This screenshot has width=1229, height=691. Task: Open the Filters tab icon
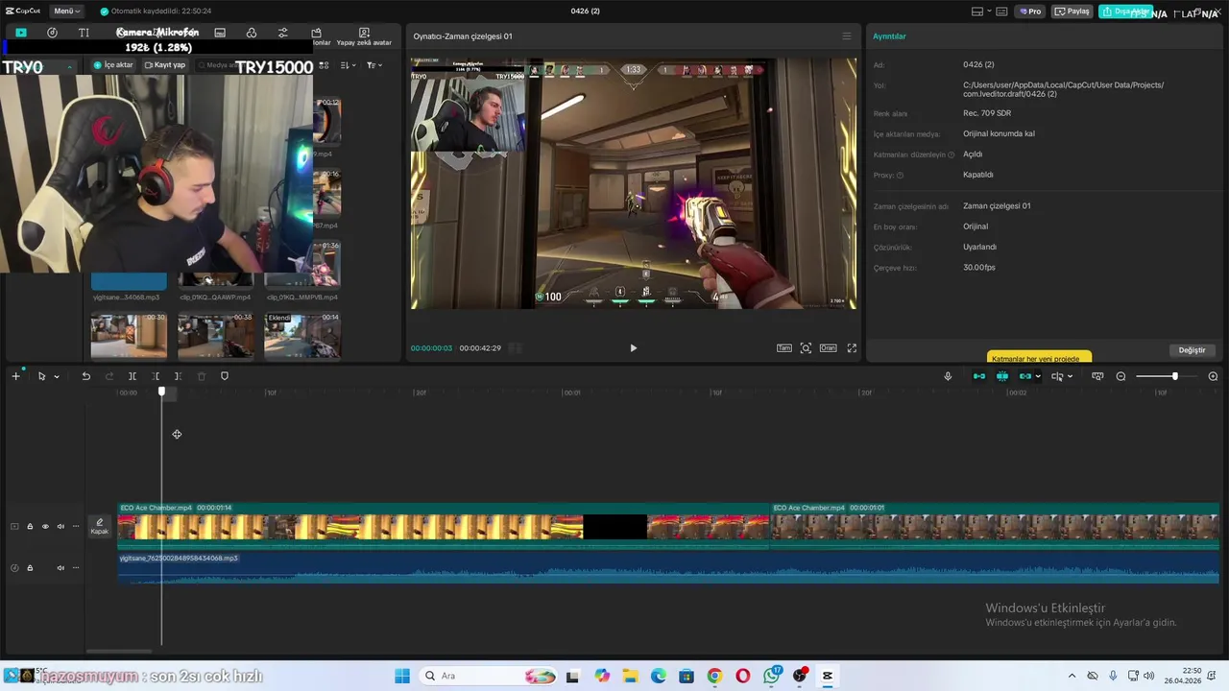(252, 33)
